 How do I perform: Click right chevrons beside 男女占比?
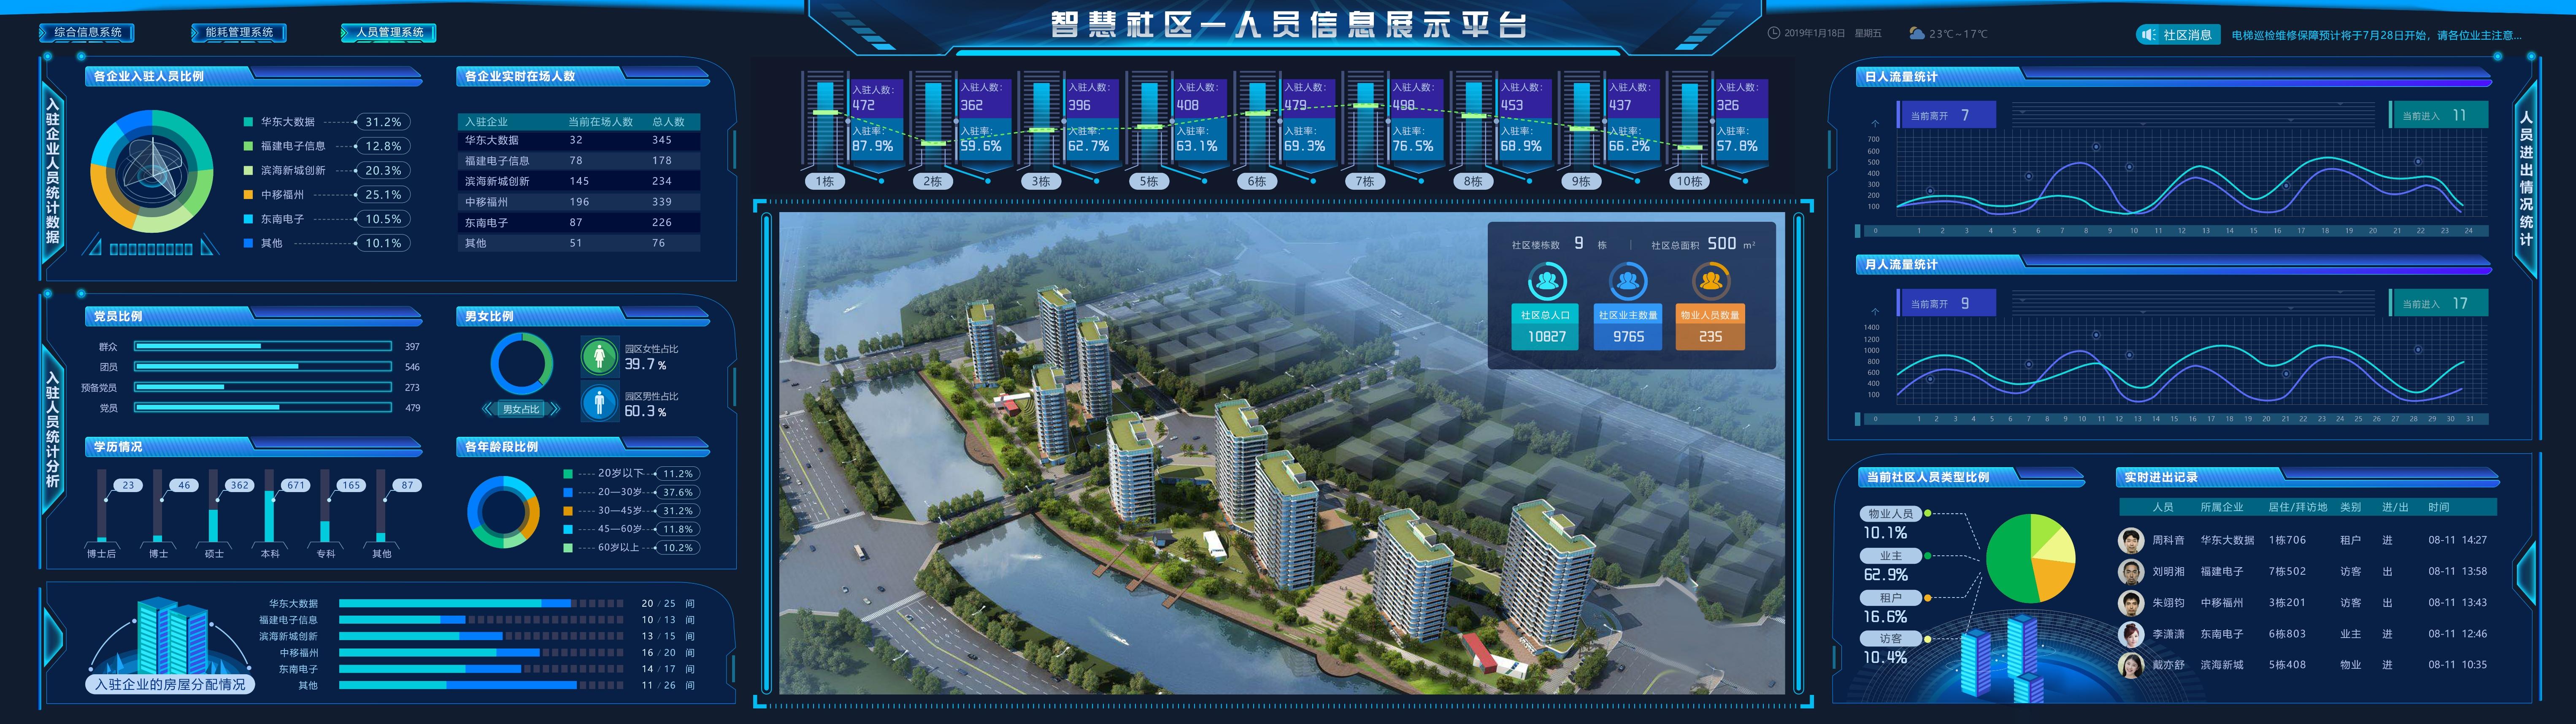[x=554, y=409]
